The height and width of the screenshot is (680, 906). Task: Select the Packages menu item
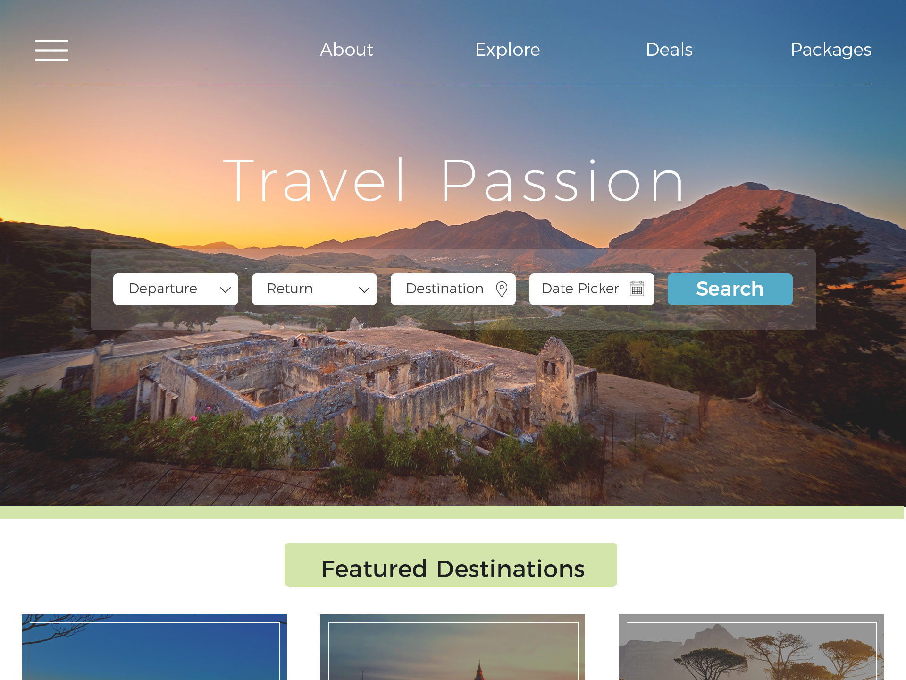[831, 51]
